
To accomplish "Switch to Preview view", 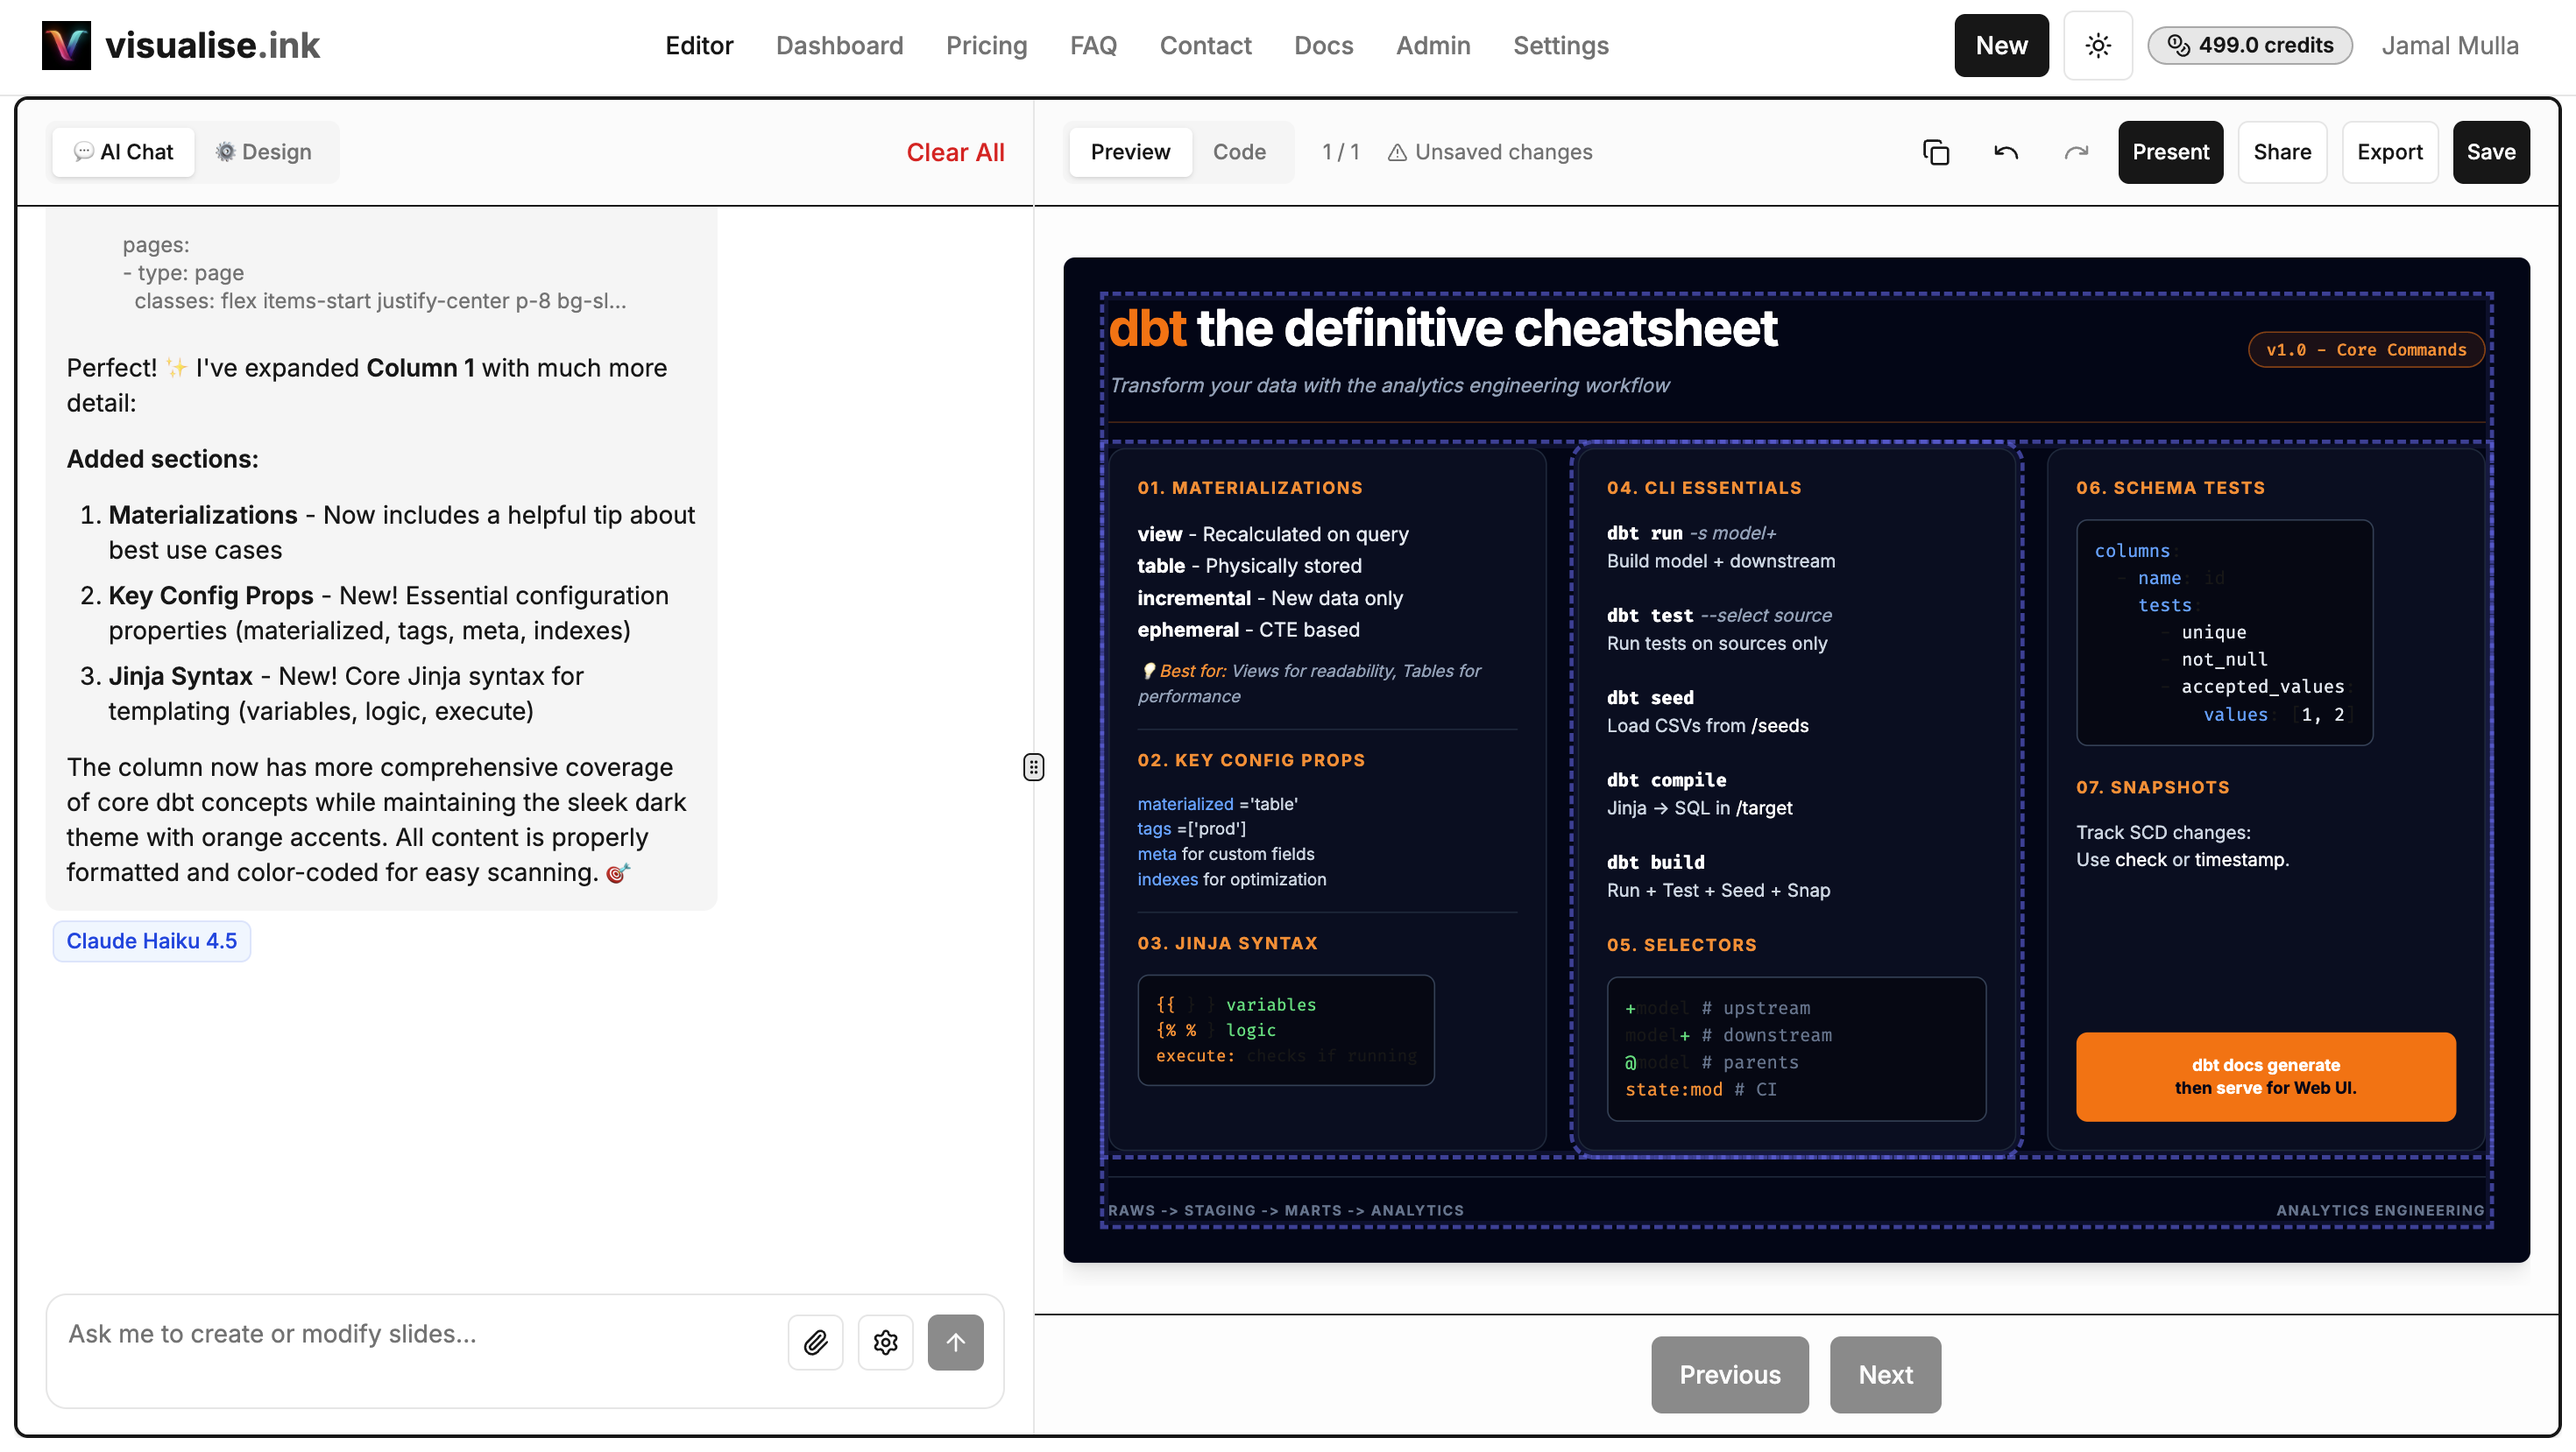I will click(1130, 152).
